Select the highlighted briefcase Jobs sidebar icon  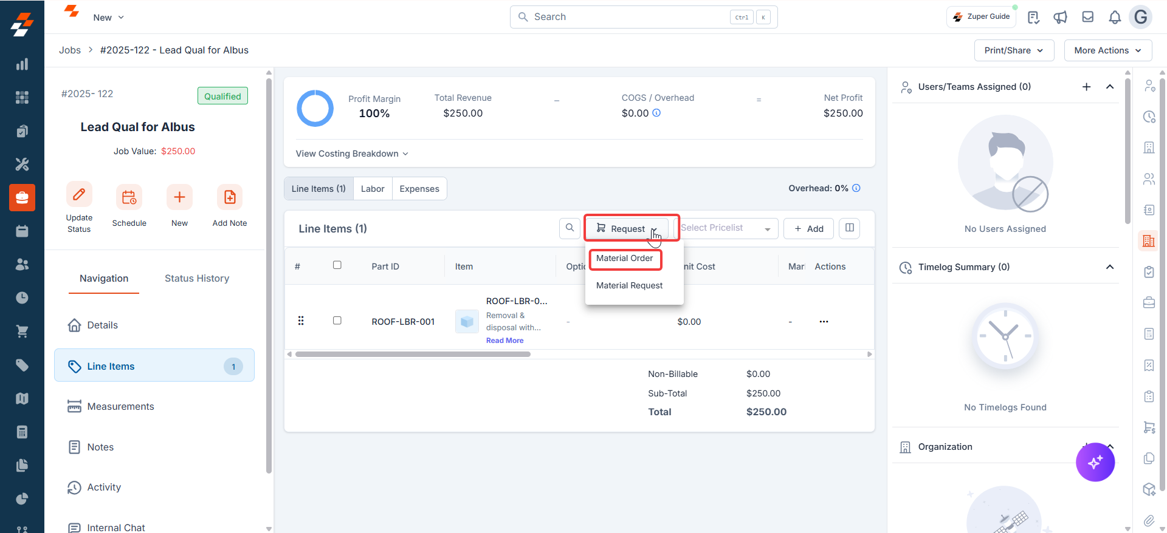point(22,198)
